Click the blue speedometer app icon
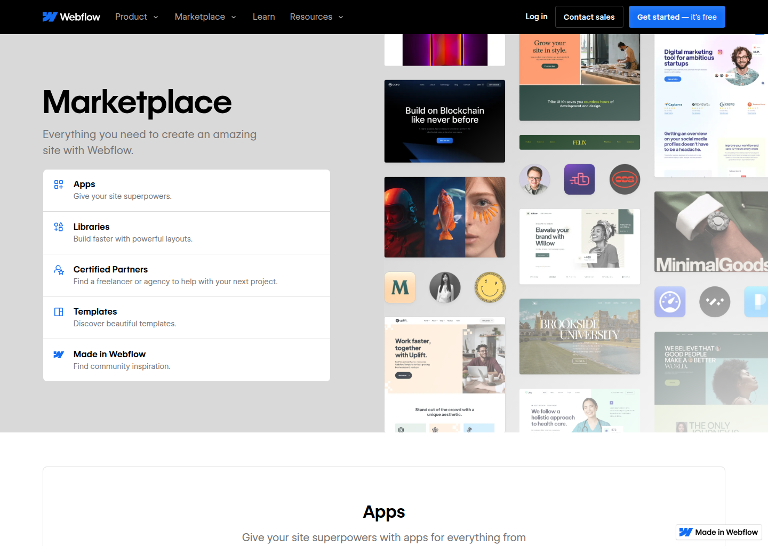This screenshot has width=768, height=546. click(670, 302)
